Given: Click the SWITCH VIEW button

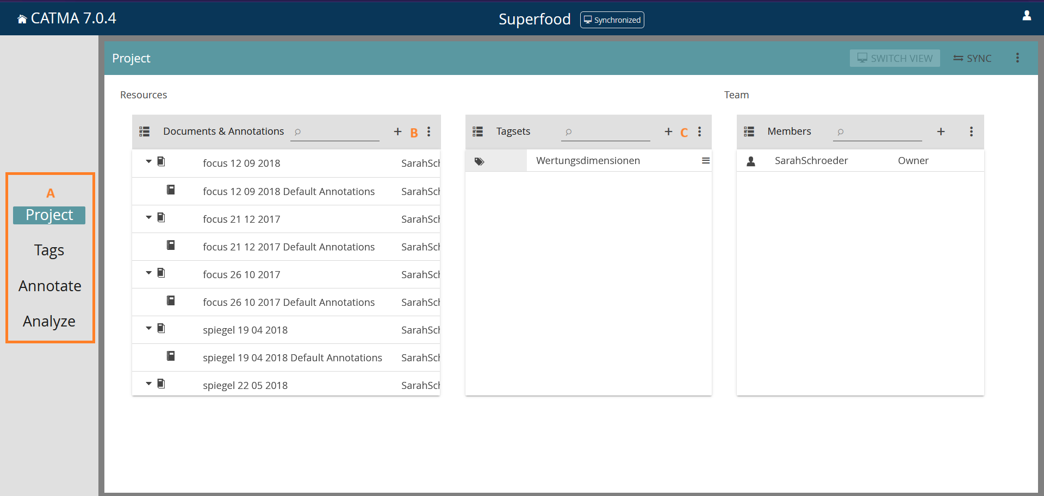Looking at the screenshot, I should [x=894, y=58].
